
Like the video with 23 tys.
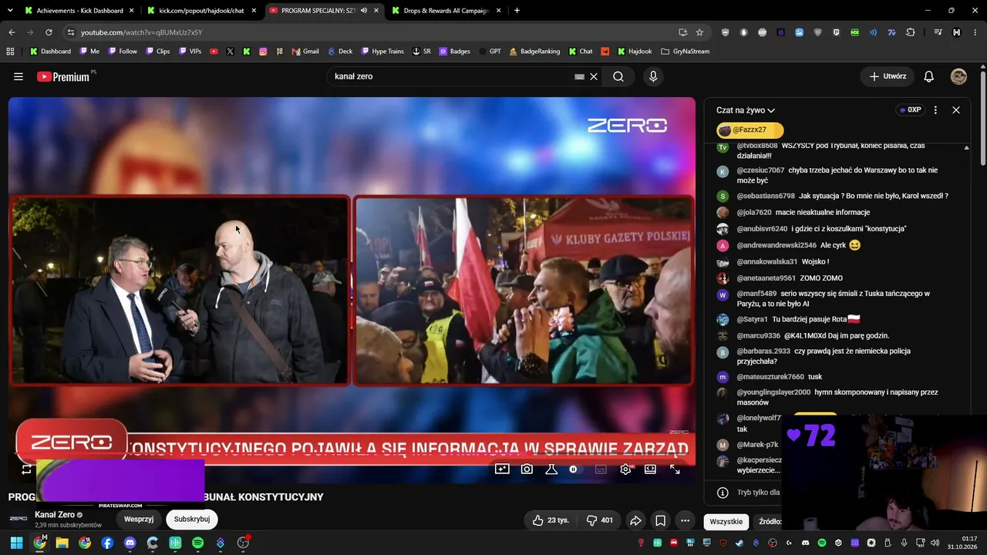551,520
